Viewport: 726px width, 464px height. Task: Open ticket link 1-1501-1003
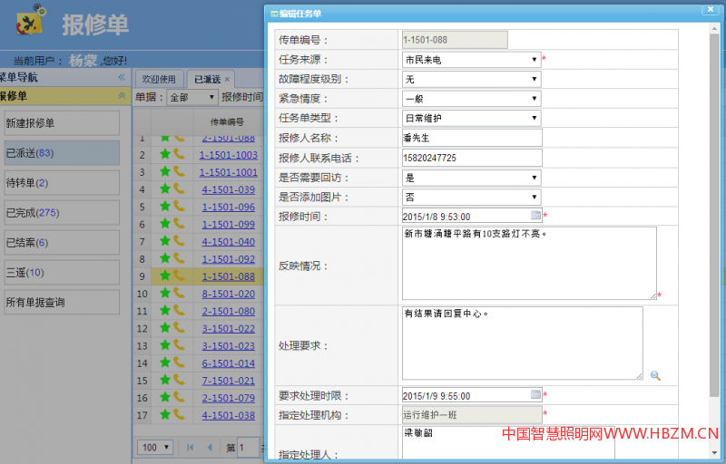click(229, 155)
